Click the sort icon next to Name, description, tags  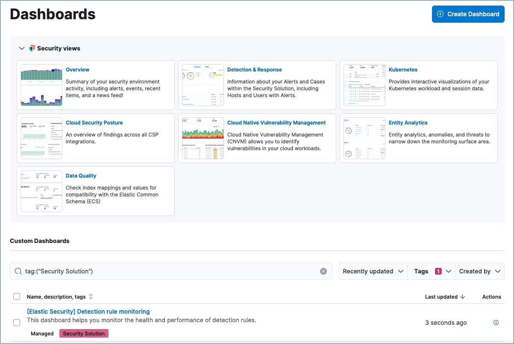coord(90,297)
